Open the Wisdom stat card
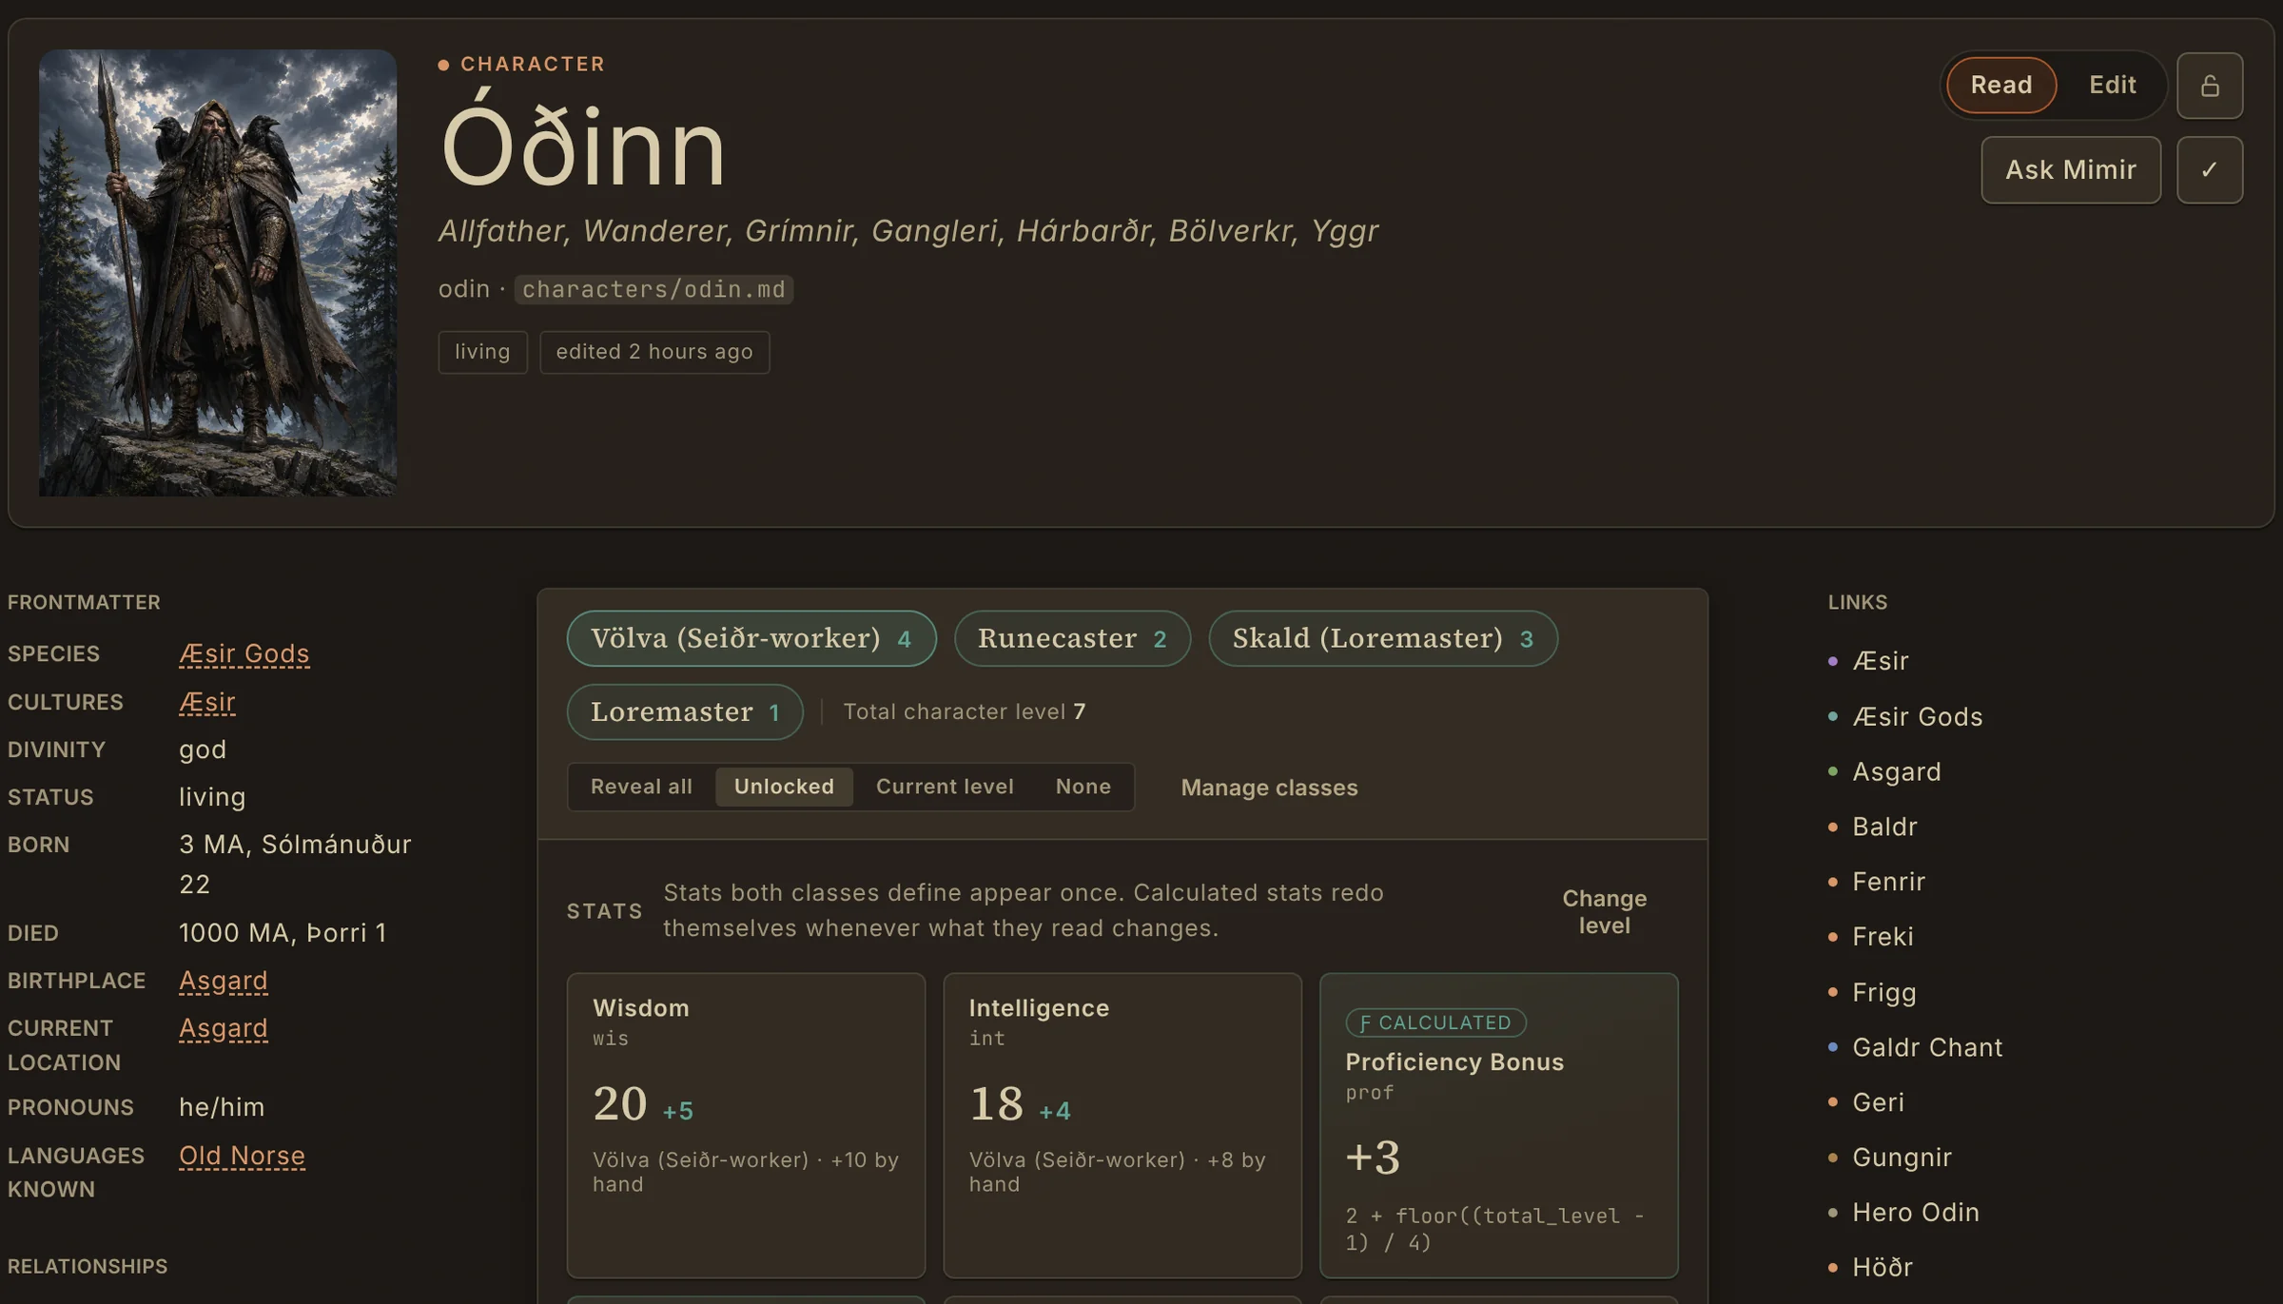Viewport: 2283px width, 1304px height. coord(746,1125)
